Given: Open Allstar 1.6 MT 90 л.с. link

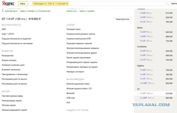Looking at the screenshot, I should point(146,32).
